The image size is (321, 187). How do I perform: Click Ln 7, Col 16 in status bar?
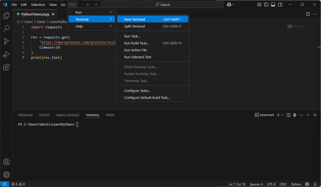click(x=237, y=184)
